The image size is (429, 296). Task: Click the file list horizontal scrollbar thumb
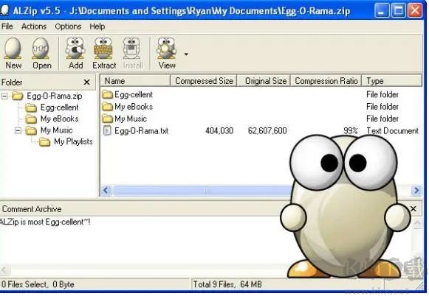tap(203, 191)
